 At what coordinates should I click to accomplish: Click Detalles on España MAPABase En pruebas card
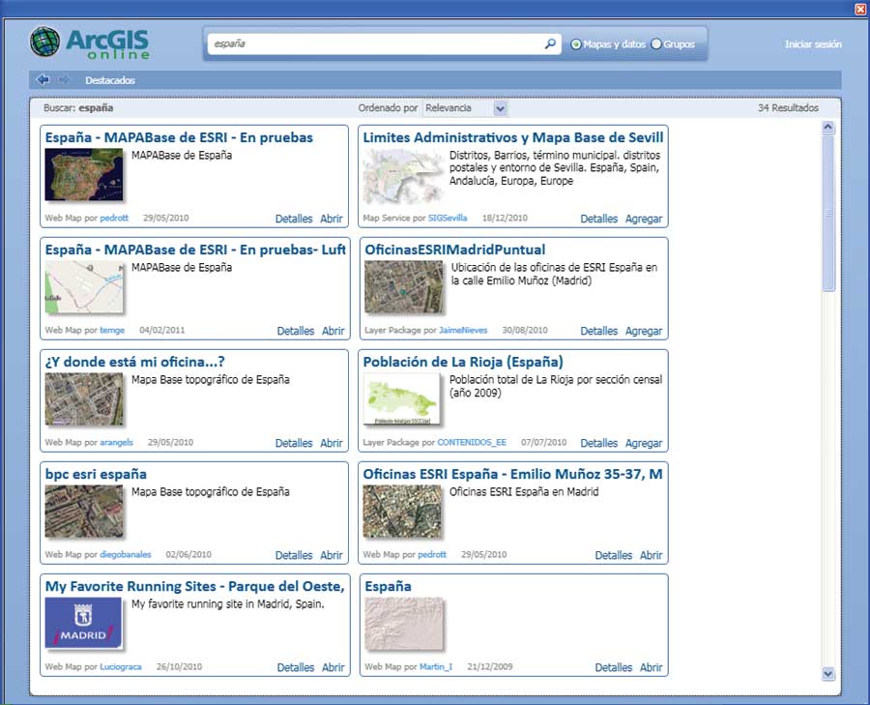click(294, 219)
